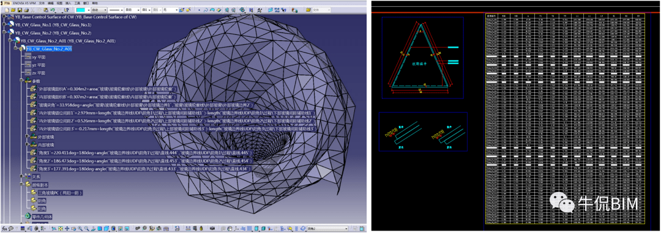The image size is (661, 233).
Task: Open the 自动 transparency combo box
Action: pyautogui.click(x=100, y=10)
